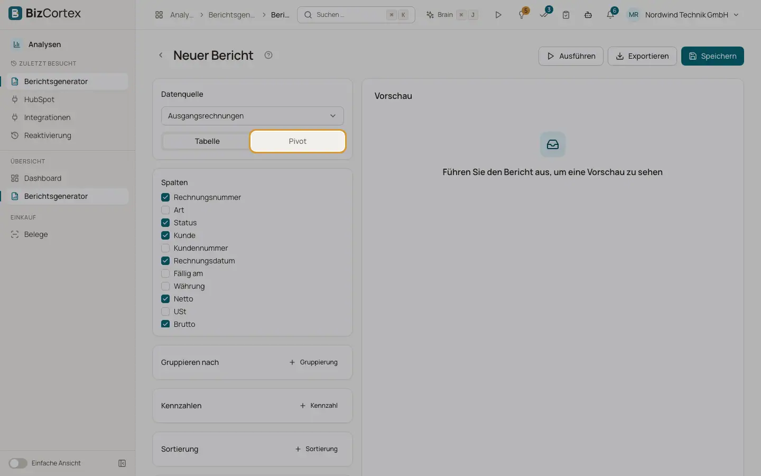Click the MR user avatar
This screenshot has width=761, height=476.
tap(634, 15)
